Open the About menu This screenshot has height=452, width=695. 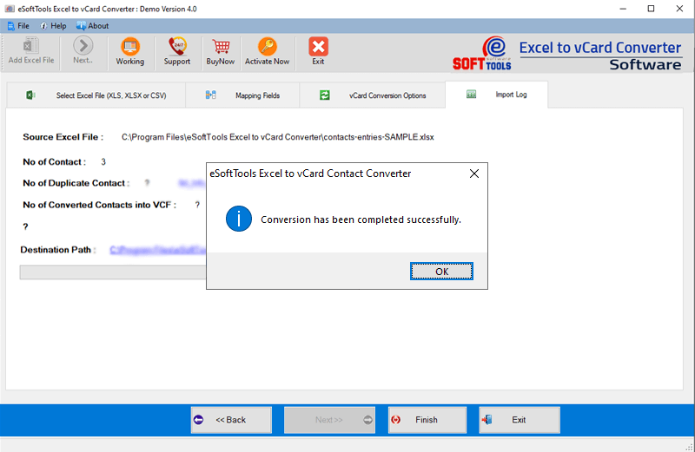(x=92, y=26)
